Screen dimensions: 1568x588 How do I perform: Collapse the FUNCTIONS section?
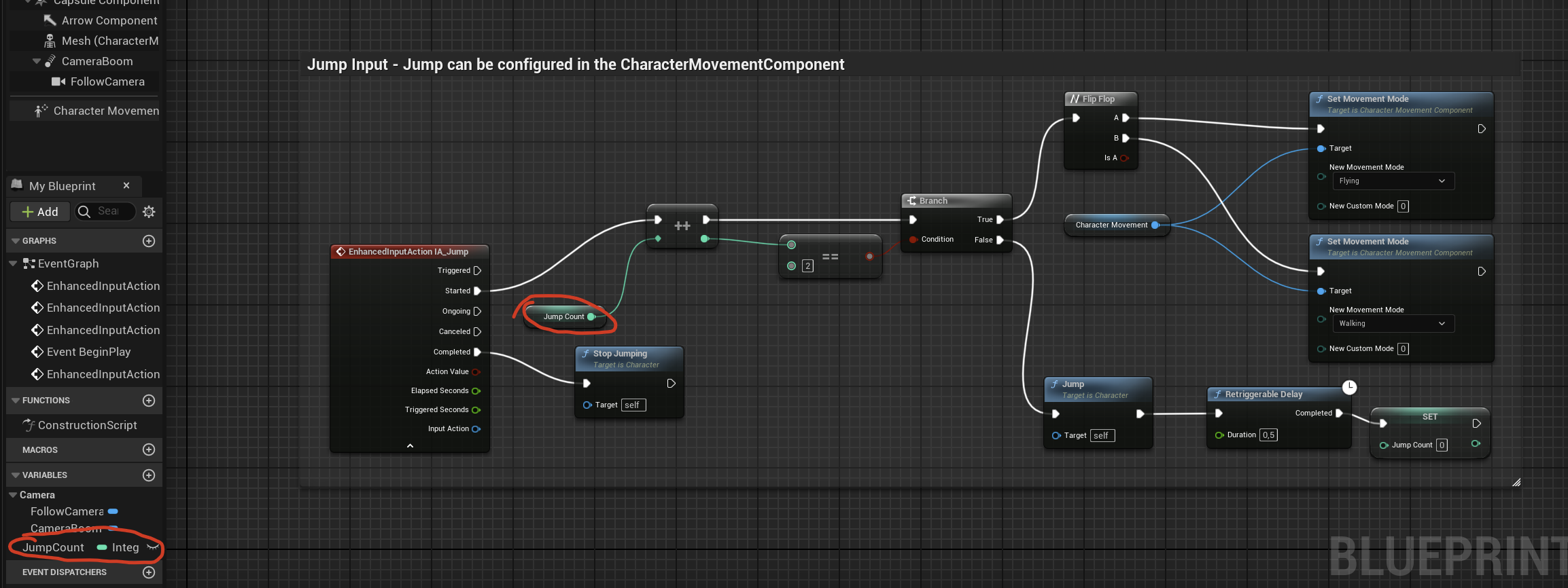pos(16,401)
